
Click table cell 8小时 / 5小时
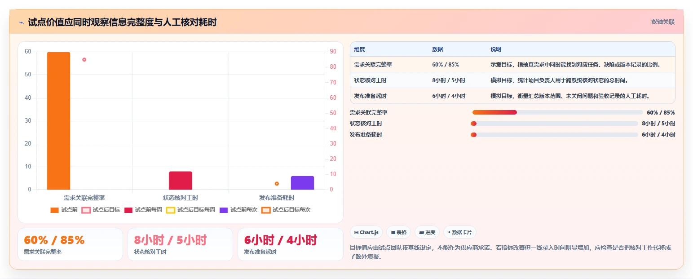coord(449,80)
